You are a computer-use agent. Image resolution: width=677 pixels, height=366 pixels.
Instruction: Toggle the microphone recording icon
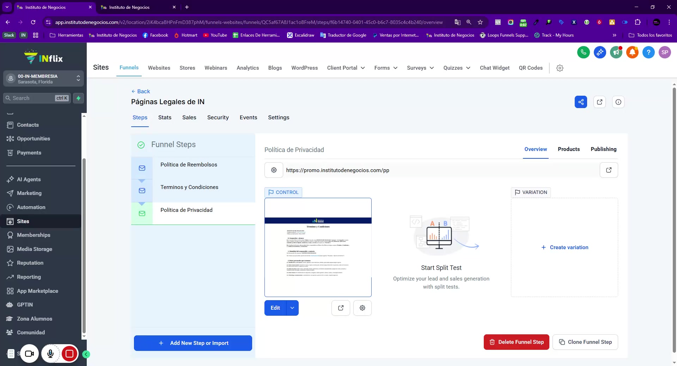[50, 354]
